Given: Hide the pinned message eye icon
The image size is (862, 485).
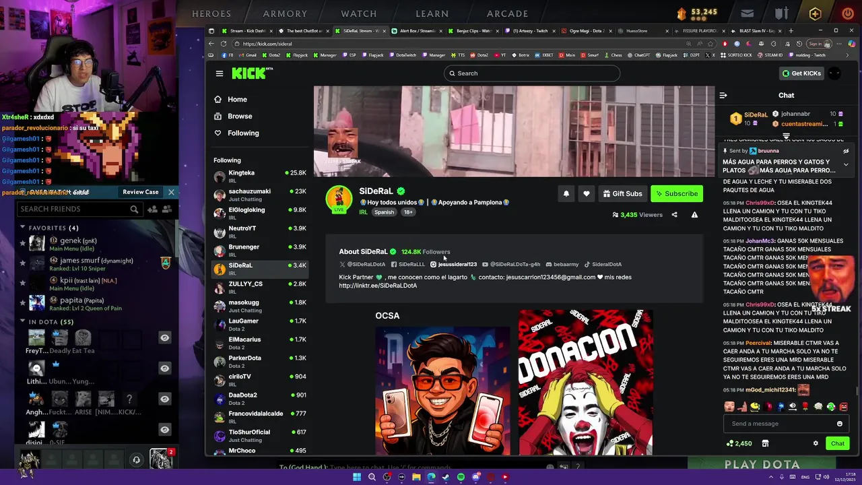Looking at the screenshot, I should 846,151.
